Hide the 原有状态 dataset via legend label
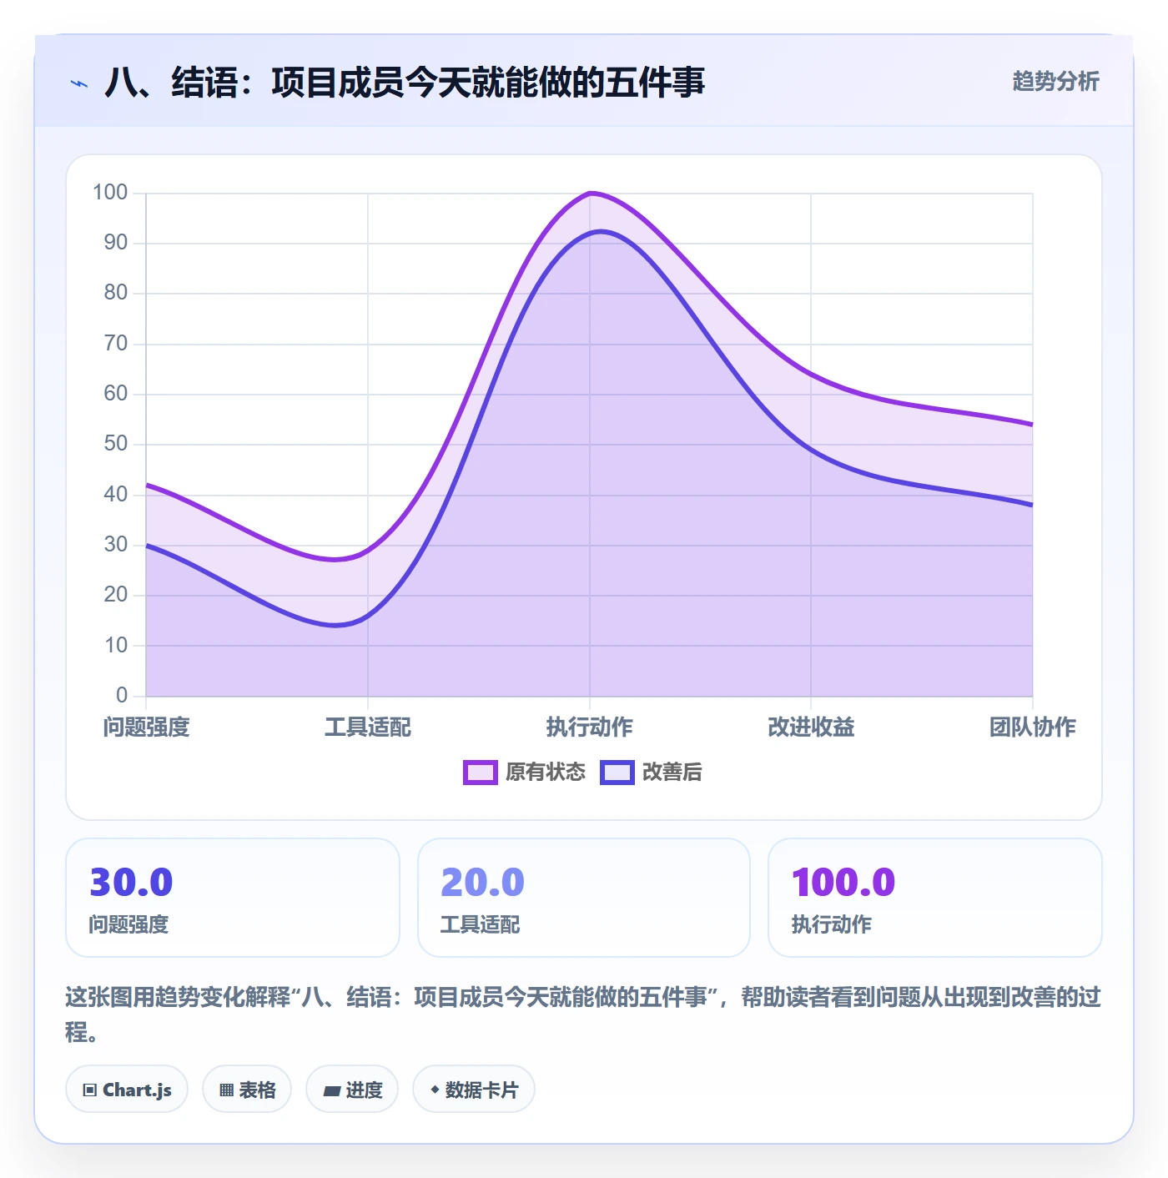 (546, 773)
